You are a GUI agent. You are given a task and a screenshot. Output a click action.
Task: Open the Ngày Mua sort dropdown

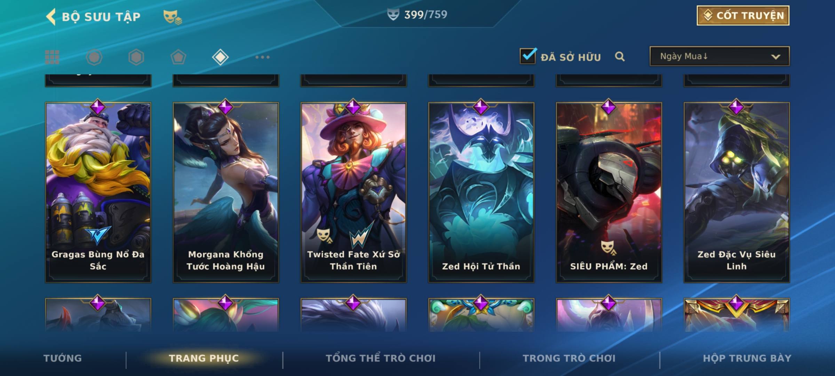click(x=719, y=56)
